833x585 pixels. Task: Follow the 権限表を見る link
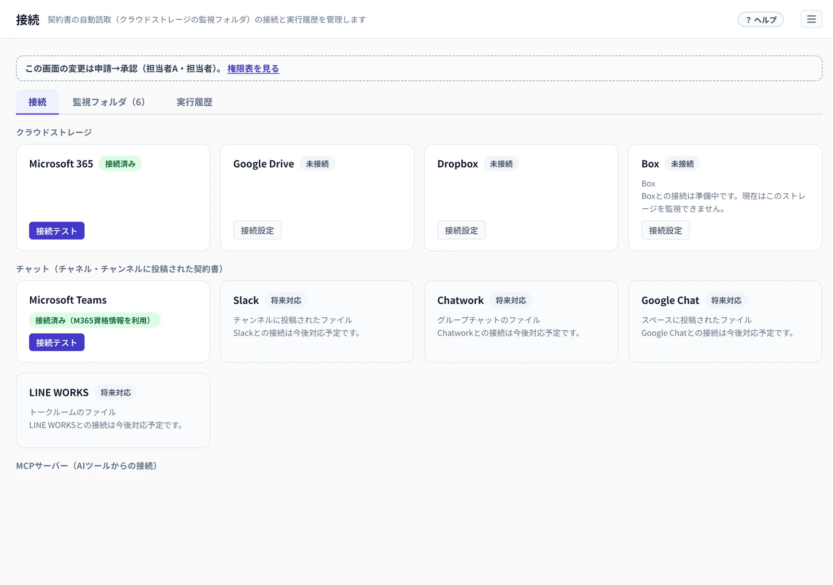click(x=253, y=68)
